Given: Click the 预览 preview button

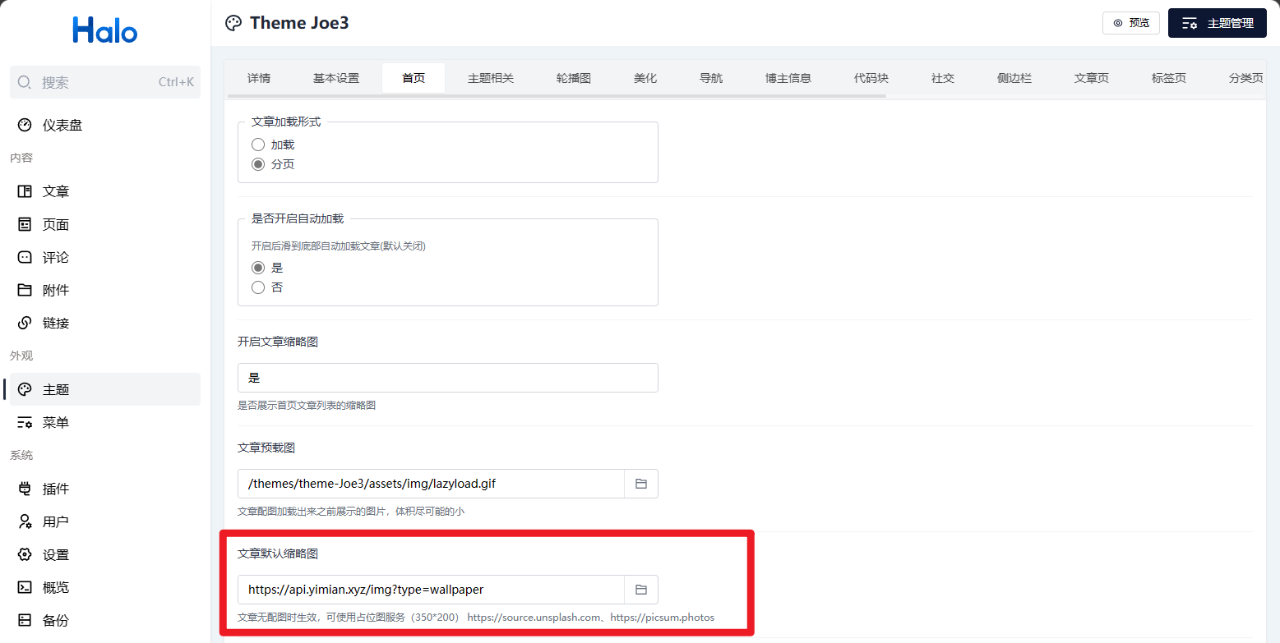Looking at the screenshot, I should (1131, 23).
